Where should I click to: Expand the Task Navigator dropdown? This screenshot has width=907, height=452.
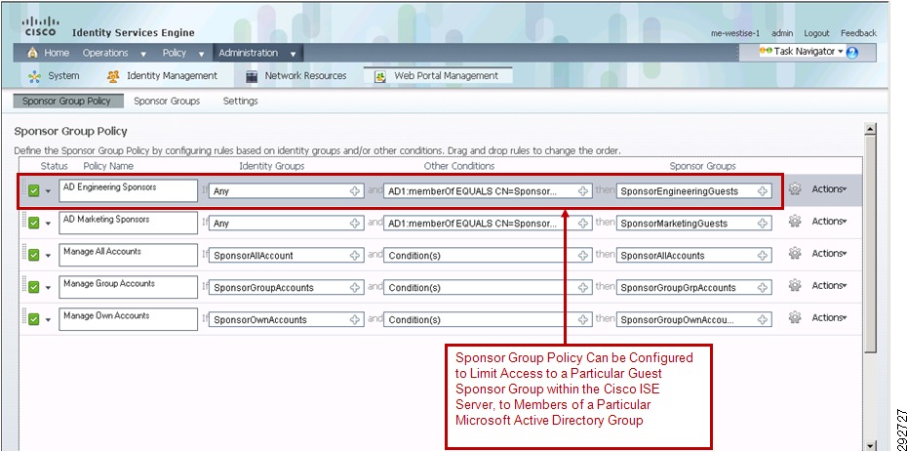[841, 52]
